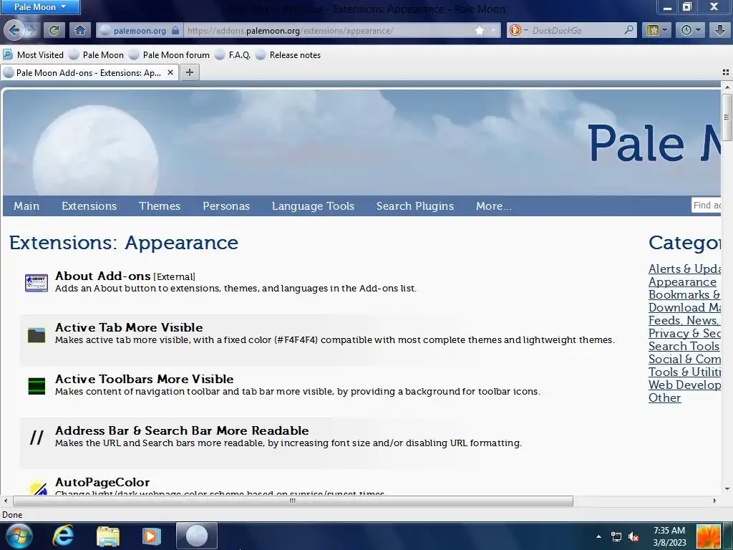Open the Download Management category link
The image size is (733, 550).
[684, 307]
